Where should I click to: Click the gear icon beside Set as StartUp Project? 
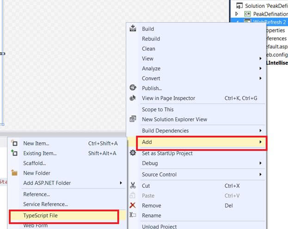pyautogui.click(x=133, y=153)
